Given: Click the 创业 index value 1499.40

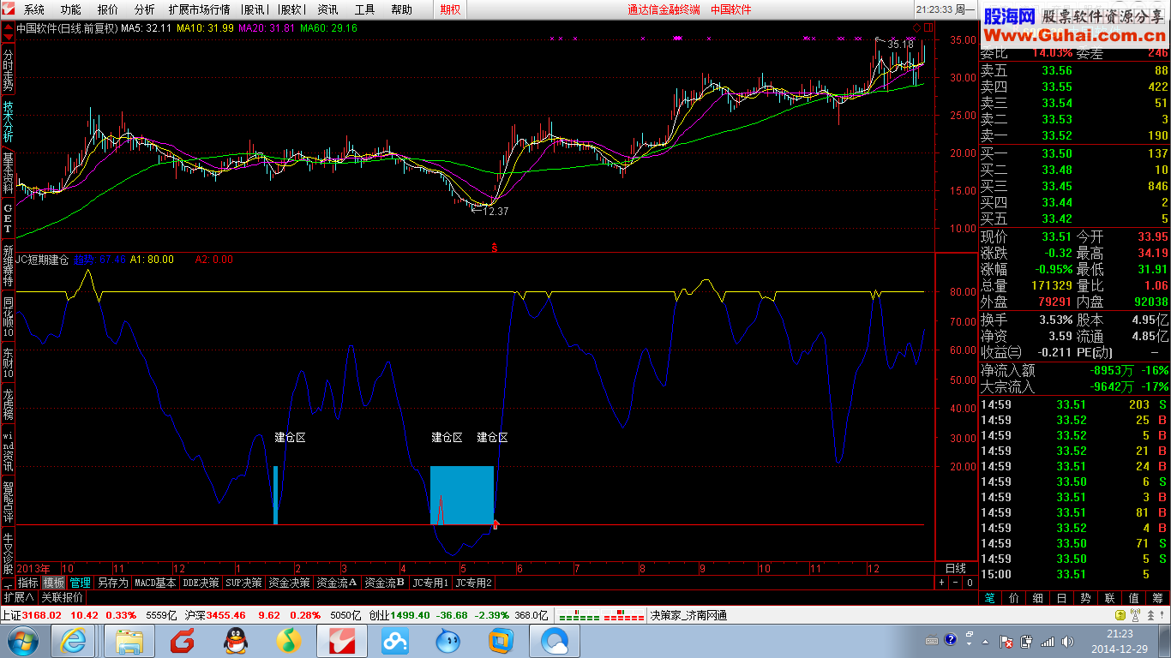Looking at the screenshot, I should click(410, 615).
